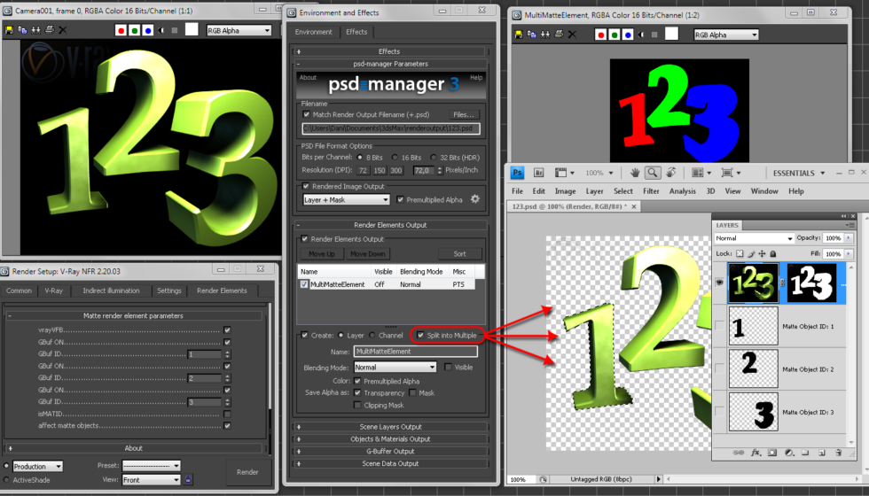This screenshot has height=496, width=869.
Task: Click lock transparent pixels icon
Action: click(740, 254)
